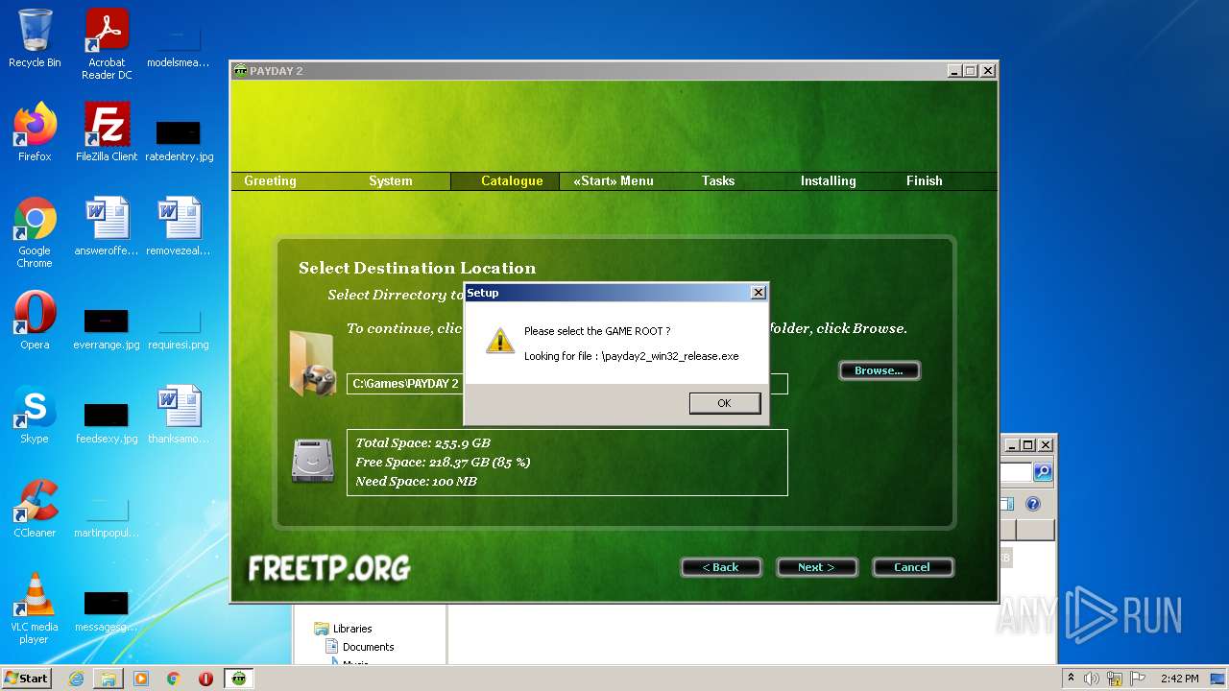1229x691 pixels.
Task: Open Skype desktop icon
Action: click(35, 415)
